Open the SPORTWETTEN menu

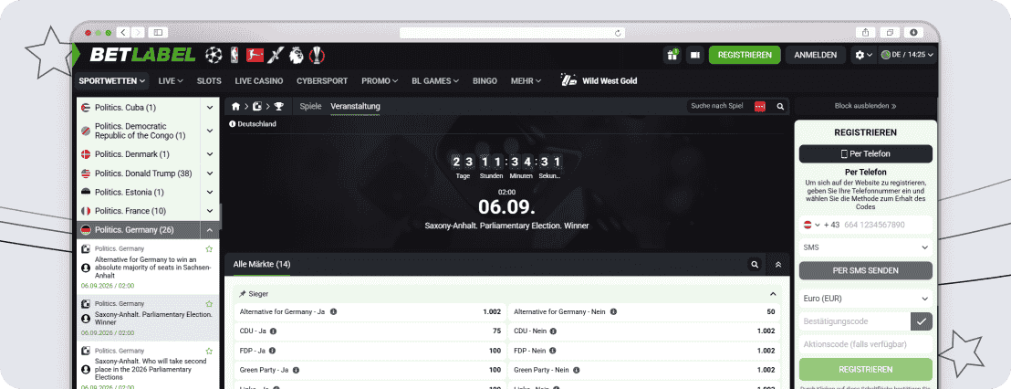click(x=112, y=81)
